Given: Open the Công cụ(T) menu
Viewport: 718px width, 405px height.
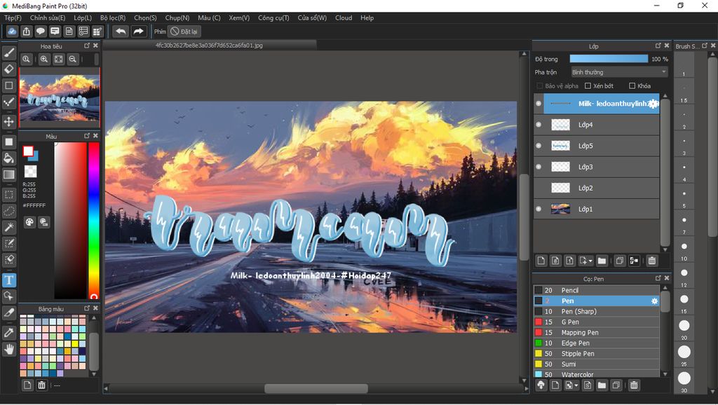Looking at the screenshot, I should 273,18.
